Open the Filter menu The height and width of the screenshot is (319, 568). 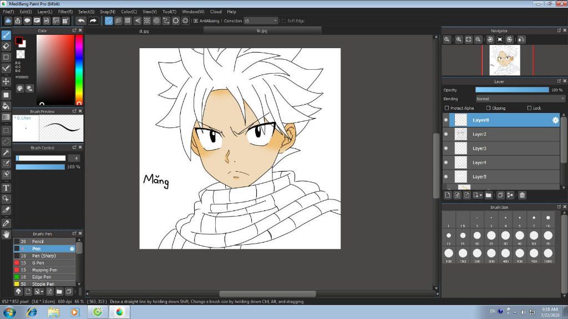[65, 12]
